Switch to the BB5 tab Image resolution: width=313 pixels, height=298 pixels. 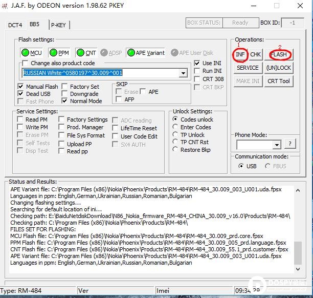[35, 24]
